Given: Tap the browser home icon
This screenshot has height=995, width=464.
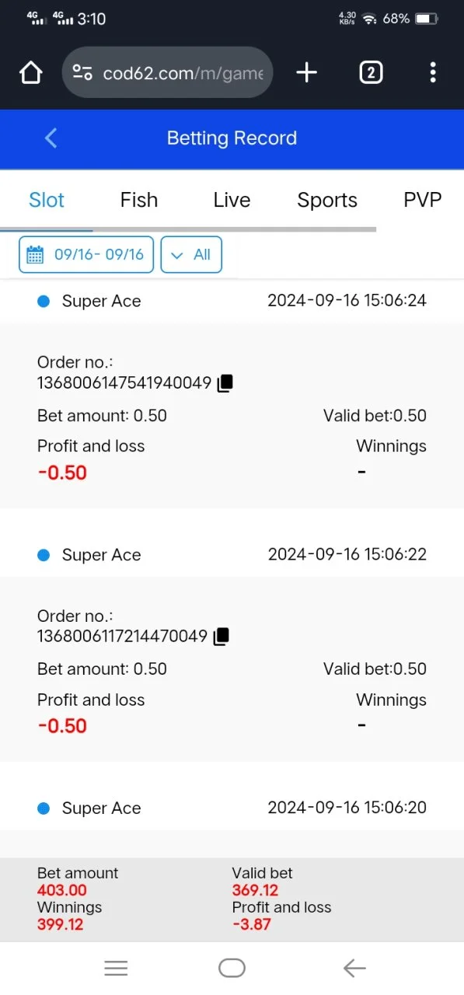Looking at the screenshot, I should pyautogui.click(x=30, y=73).
